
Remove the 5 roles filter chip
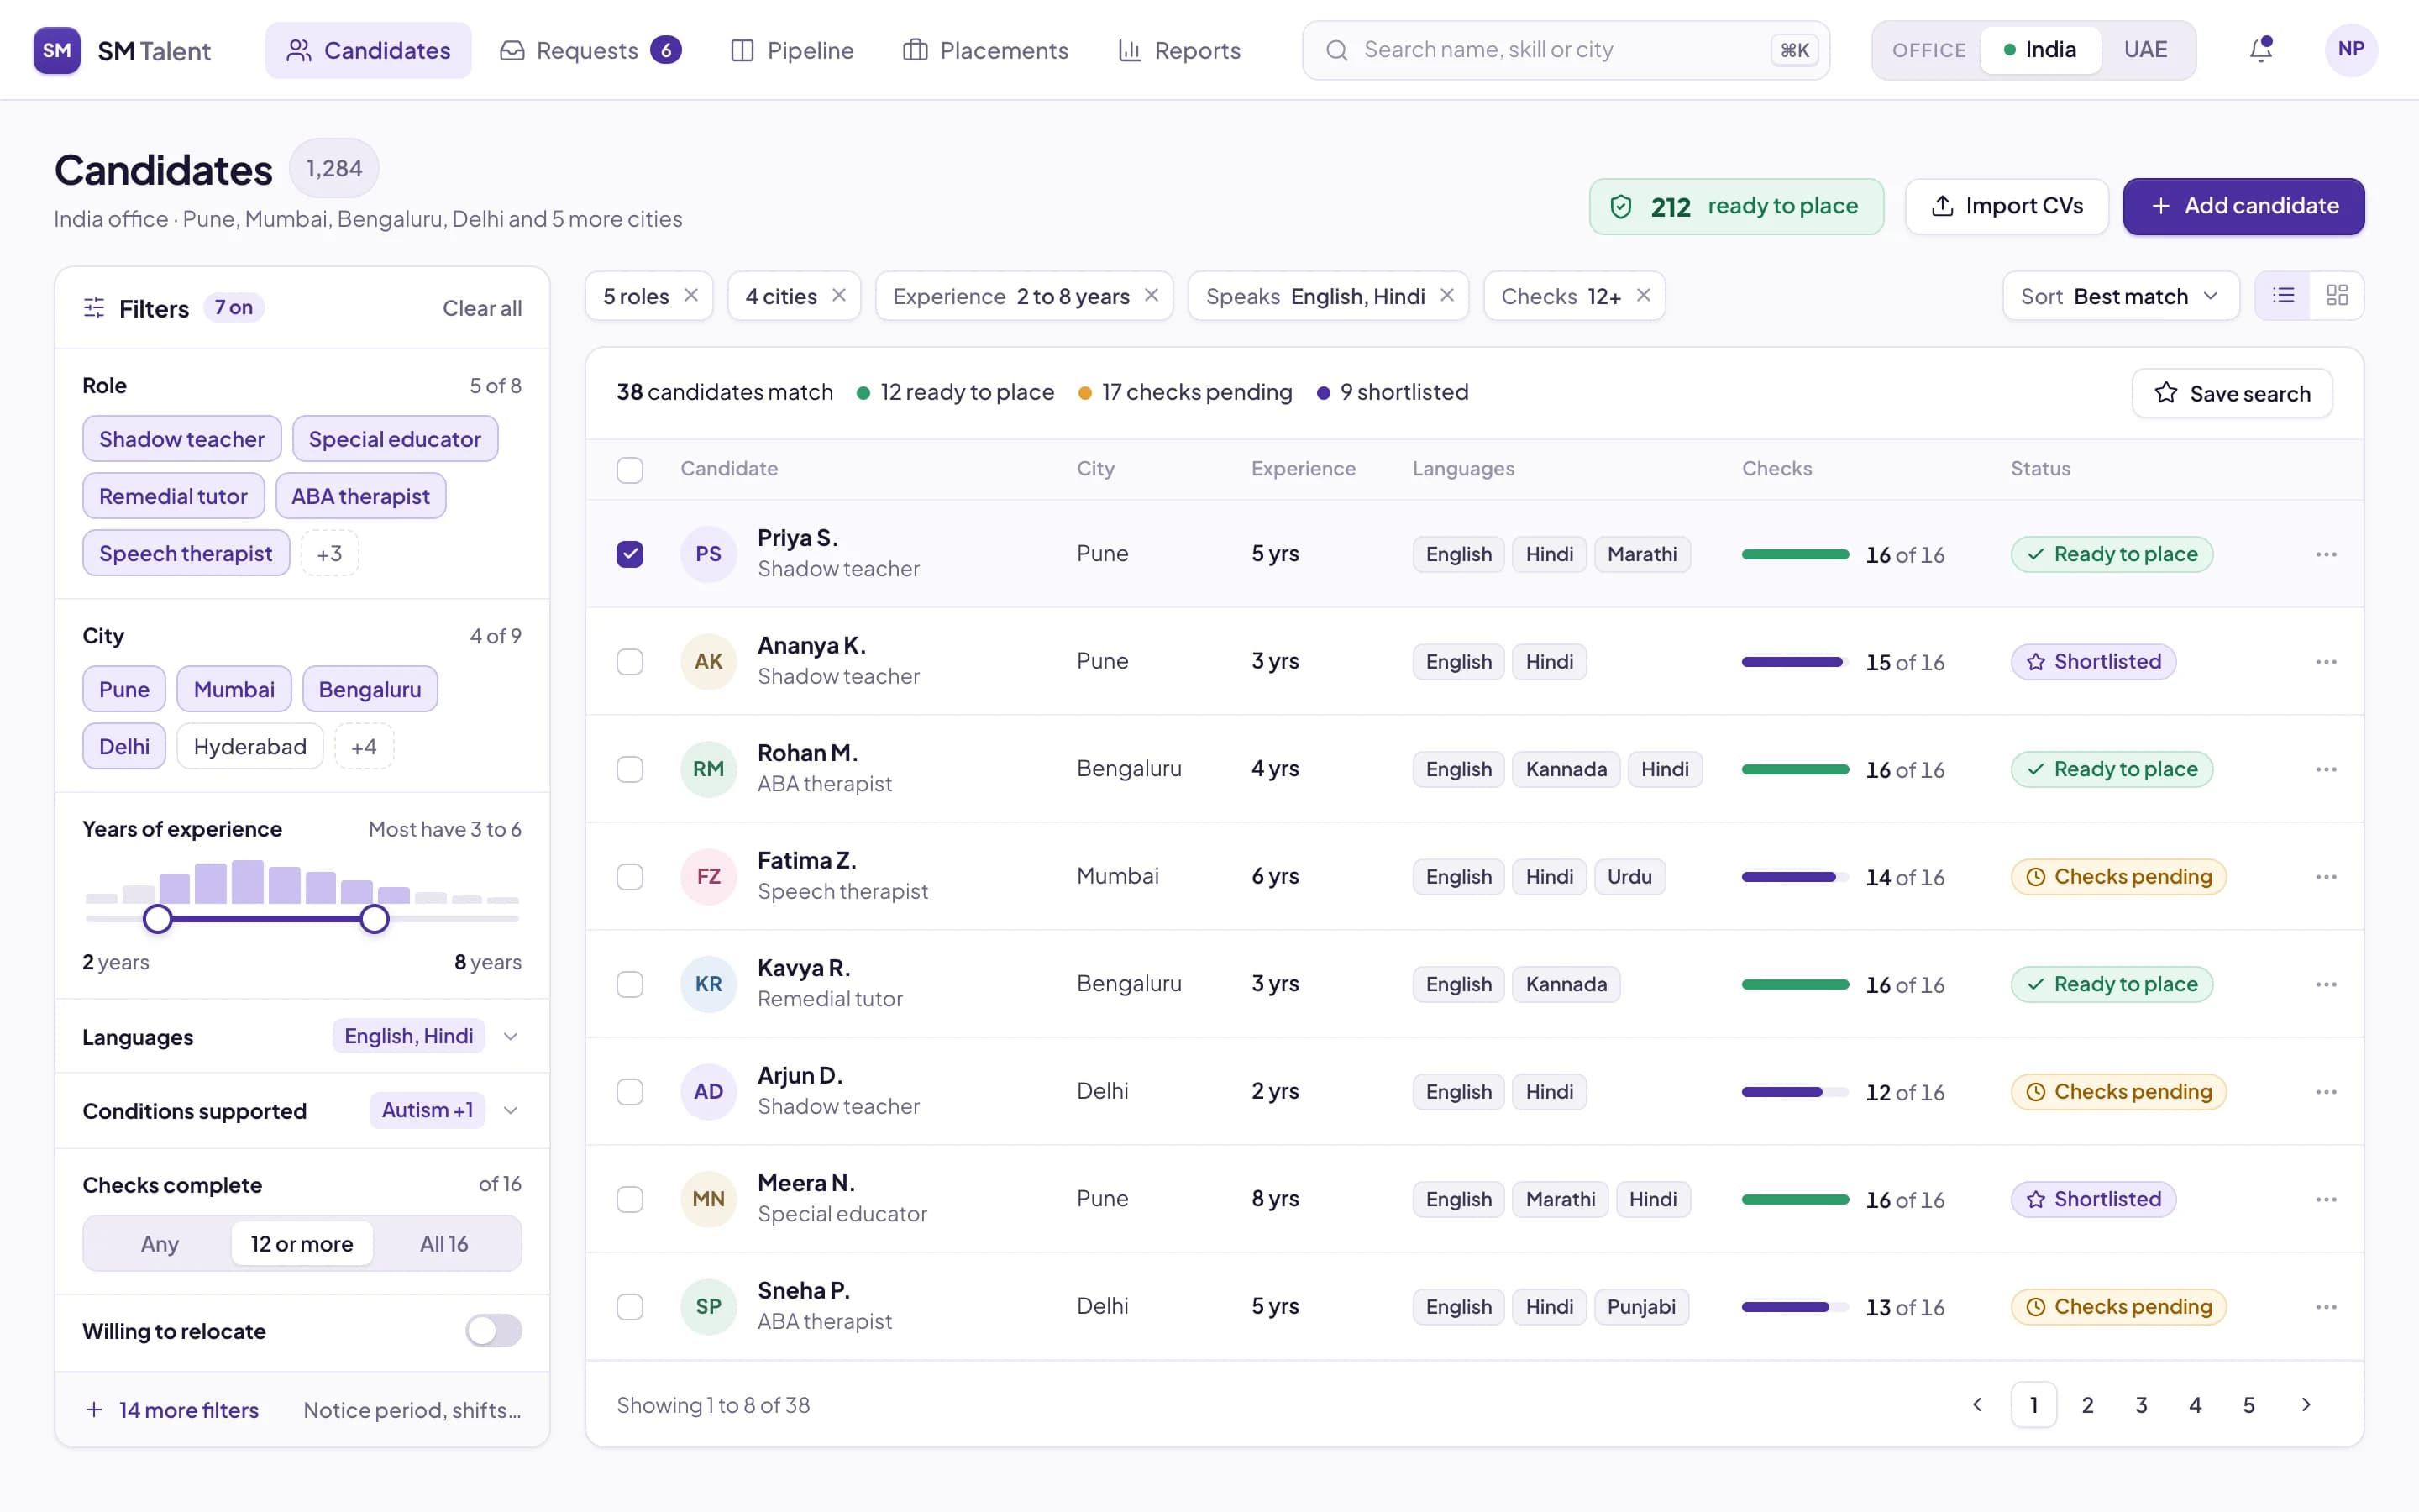(x=690, y=295)
